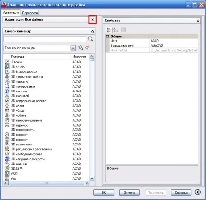Click the Имя value ACAD

pos(174,41)
